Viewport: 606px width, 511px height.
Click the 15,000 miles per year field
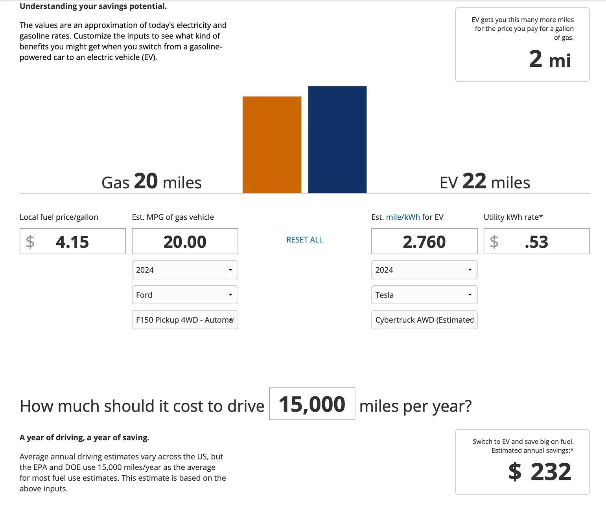coord(312,404)
